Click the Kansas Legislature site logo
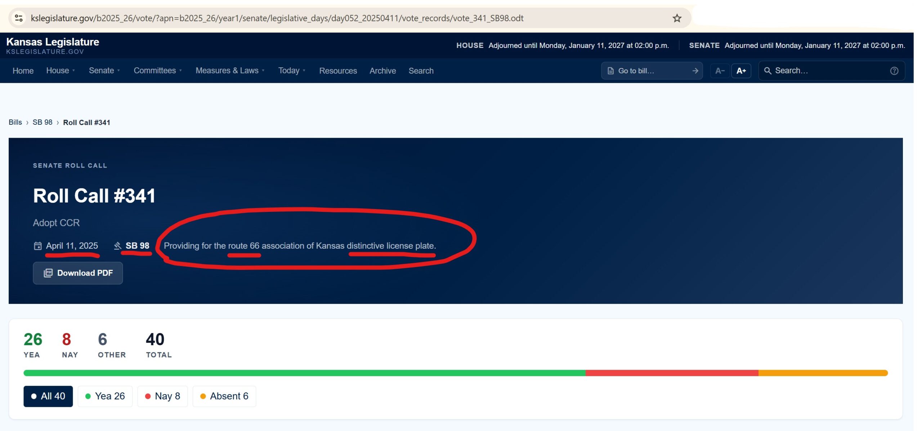This screenshot has height=431, width=922. [x=53, y=45]
